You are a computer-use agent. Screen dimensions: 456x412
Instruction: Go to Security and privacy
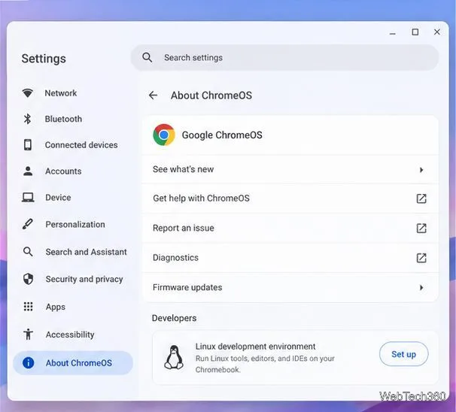73,279
